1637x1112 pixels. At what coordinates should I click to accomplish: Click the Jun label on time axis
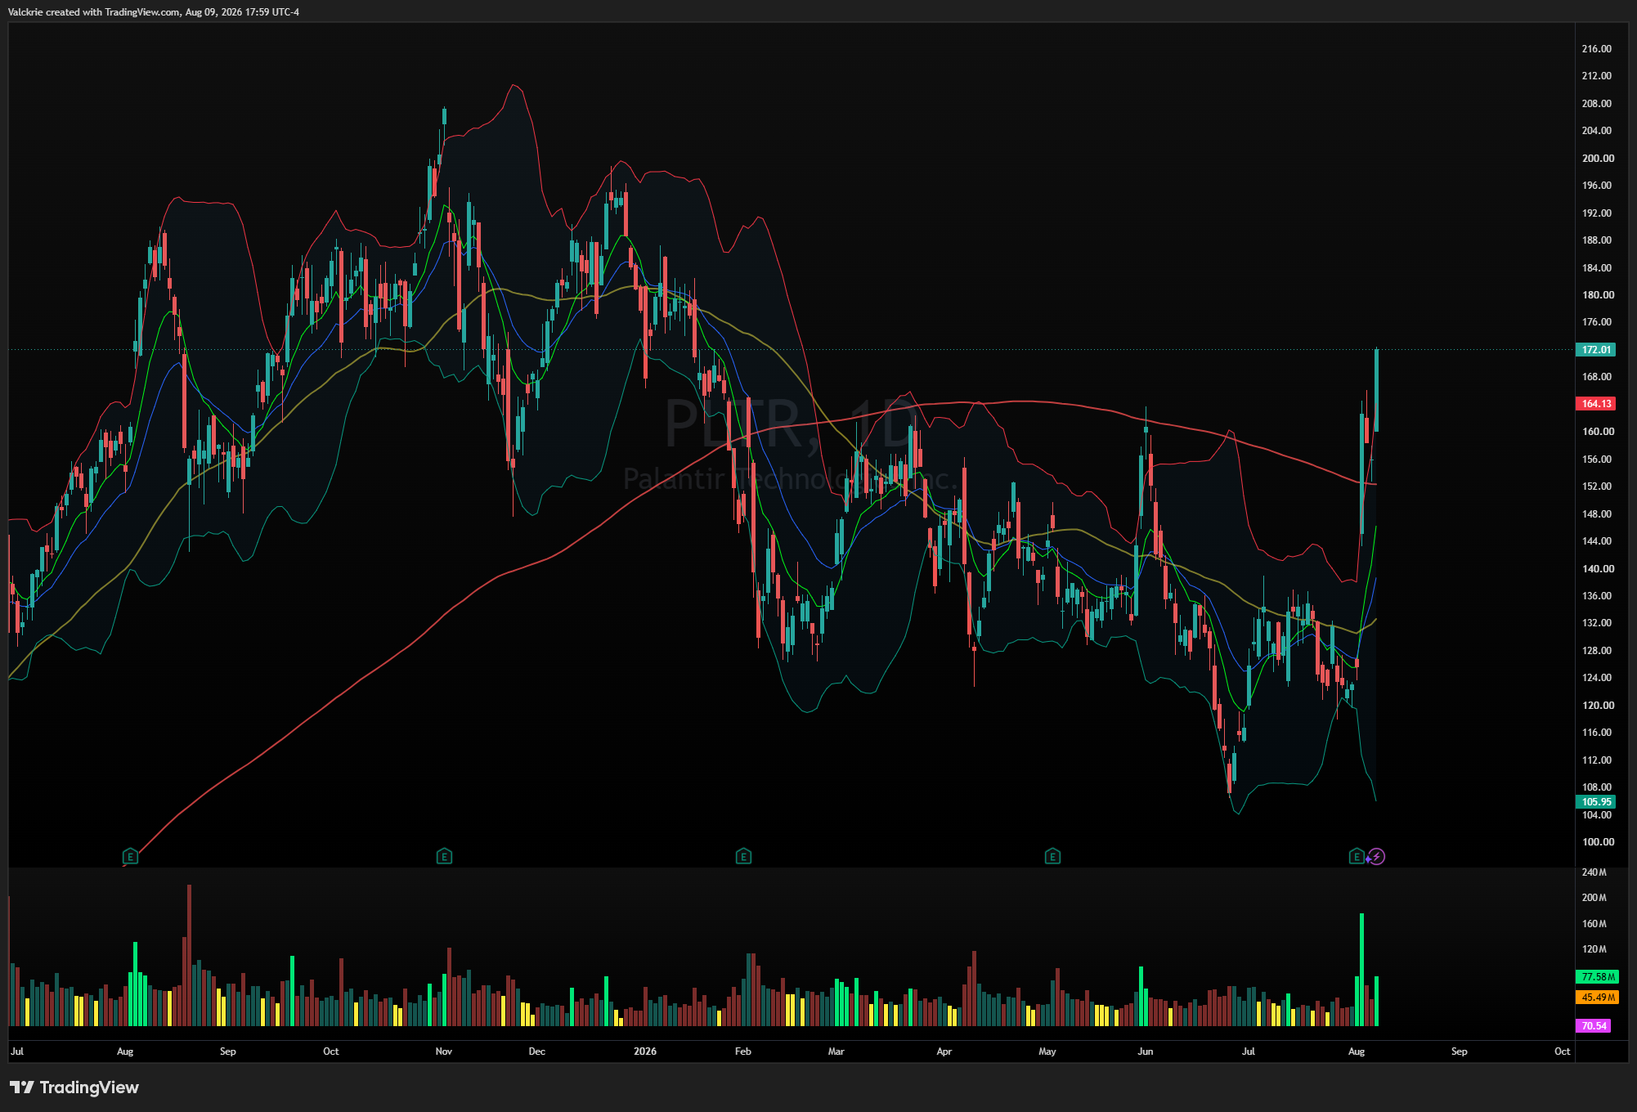[x=1146, y=1051]
